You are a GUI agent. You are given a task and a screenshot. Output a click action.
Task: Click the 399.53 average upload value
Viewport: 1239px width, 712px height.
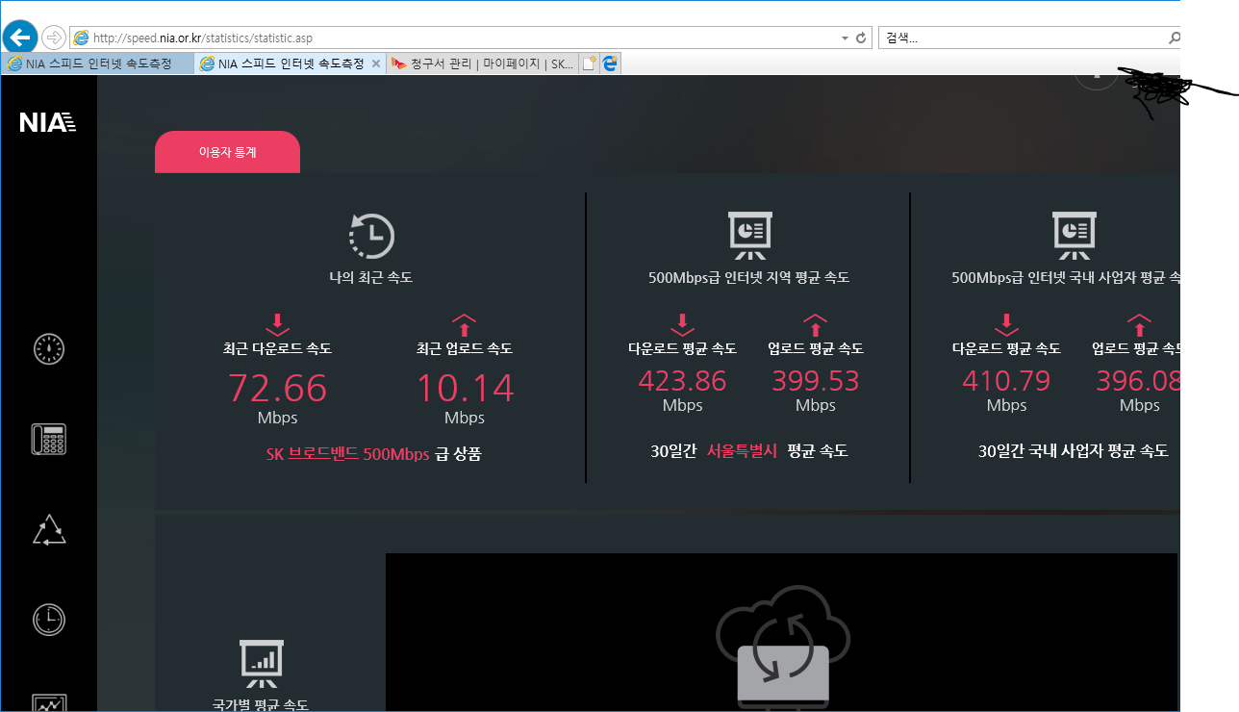[x=816, y=381]
